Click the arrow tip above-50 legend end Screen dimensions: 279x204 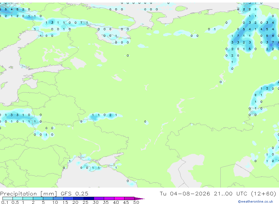click(x=140, y=199)
